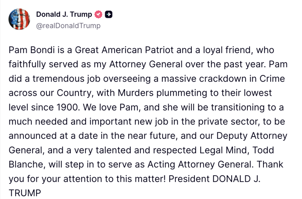Click the Donald J. Trump profile avatar
Screen dimensions: 302x199
point(19,19)
